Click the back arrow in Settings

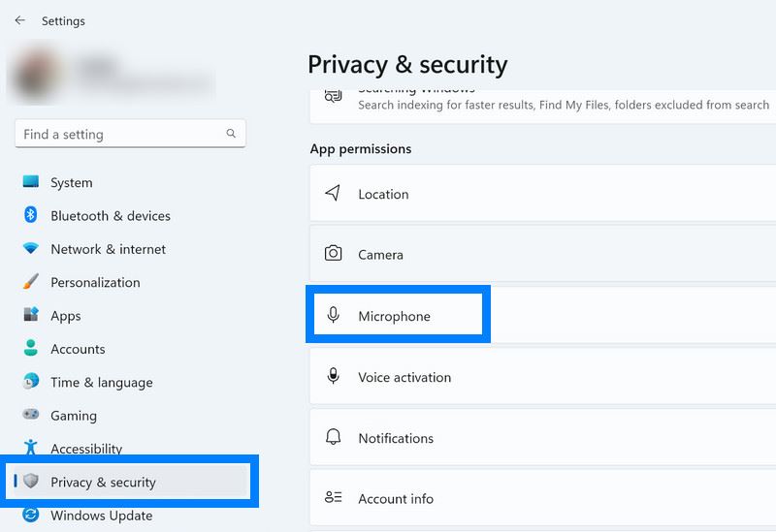pyautogui.click(x=19, y=20)
